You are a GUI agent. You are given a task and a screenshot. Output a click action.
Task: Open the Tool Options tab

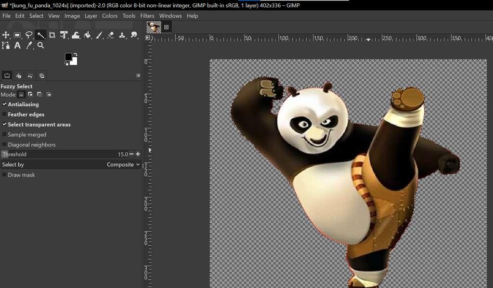click(x=7, y=75)
